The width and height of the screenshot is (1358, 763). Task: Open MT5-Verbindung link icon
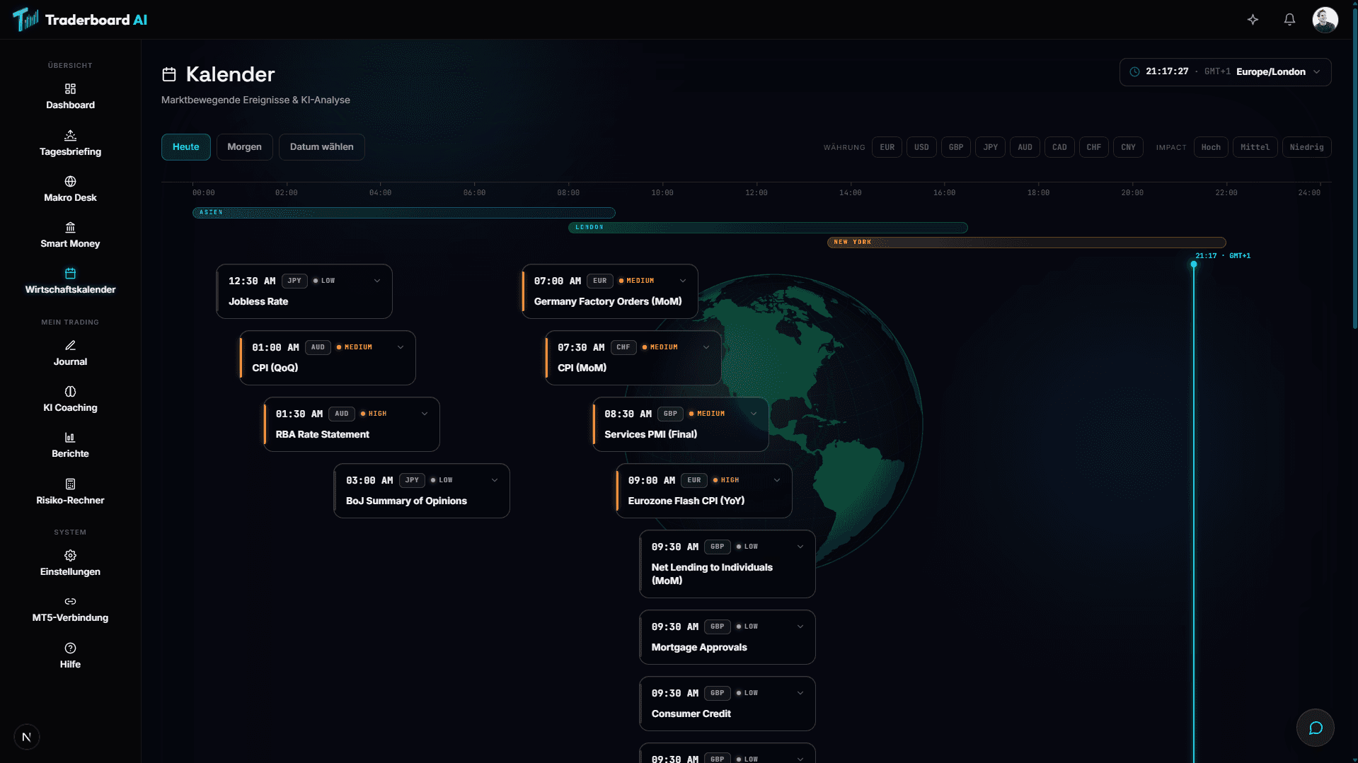(x=70, y=602)
